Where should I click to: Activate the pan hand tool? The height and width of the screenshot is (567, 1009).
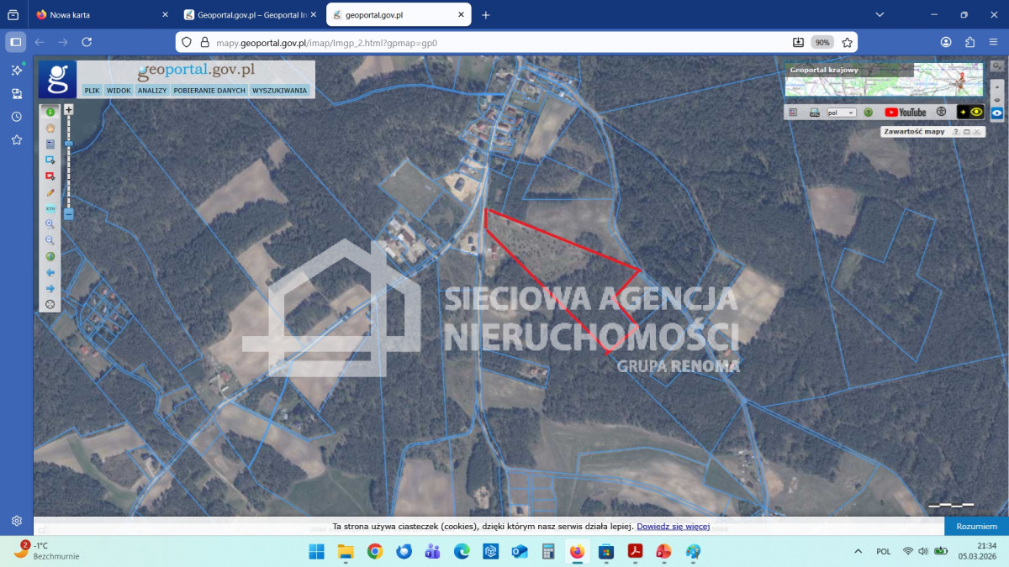[x=50, y=128]
